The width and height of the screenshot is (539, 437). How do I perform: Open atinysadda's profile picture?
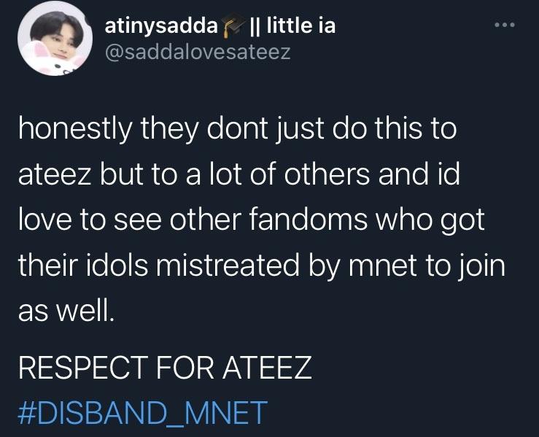pos(55,39)
